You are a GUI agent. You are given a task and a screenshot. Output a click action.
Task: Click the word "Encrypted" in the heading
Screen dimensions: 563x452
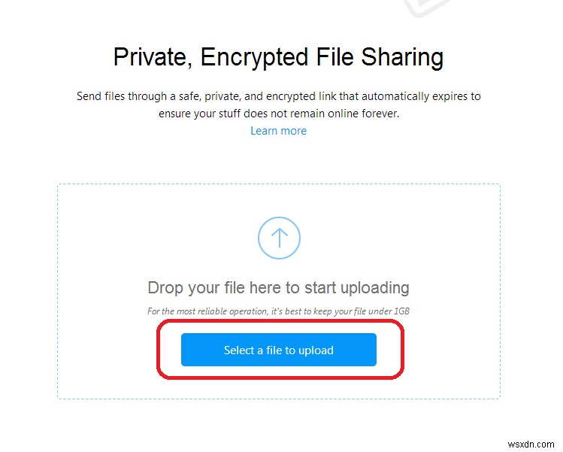(254, 57)
